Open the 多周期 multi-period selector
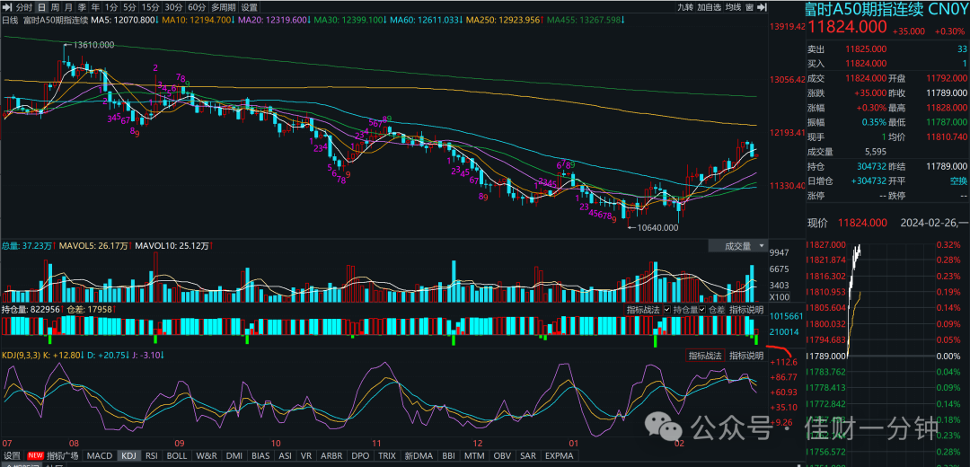 point(223,7)
